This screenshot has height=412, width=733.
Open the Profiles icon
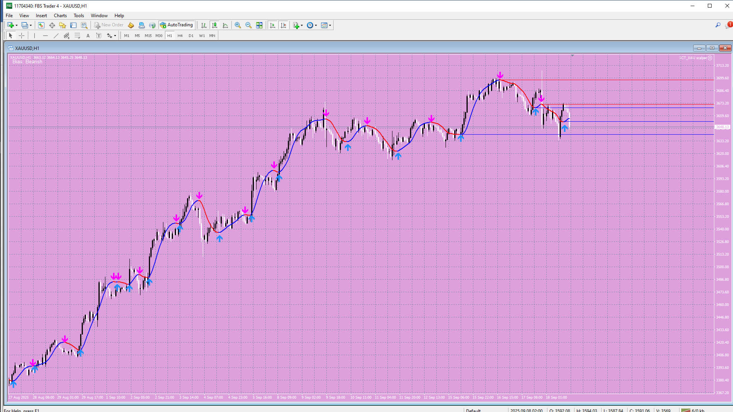click(24, 25)
